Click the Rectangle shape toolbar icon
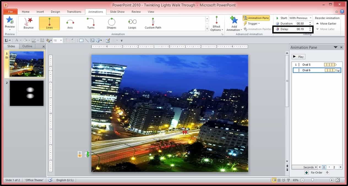Image resolution: width=348 pixels, height=186 pixels. [81, 40]
